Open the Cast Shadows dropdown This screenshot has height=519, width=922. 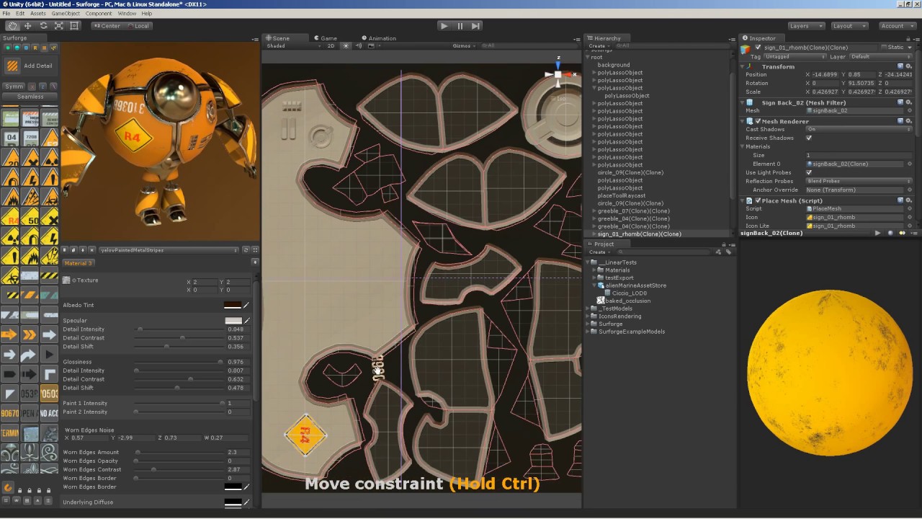click(859, 129)
